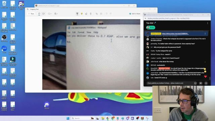Click the heart reaction button in chat
Screen dimensions: 215x121
pyautogui.click(x=205, y=77)
